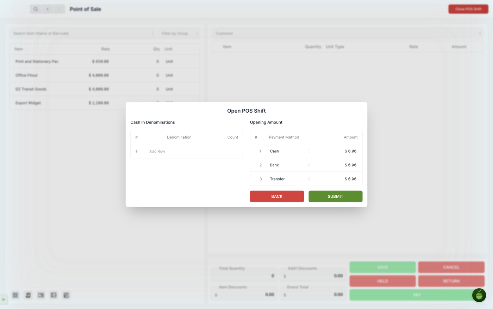Open the Bank payment method dropdown
The image size is (493, 309).
290,165
